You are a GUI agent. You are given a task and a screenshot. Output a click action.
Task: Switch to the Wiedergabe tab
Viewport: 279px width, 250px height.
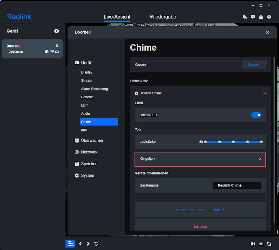163,17
